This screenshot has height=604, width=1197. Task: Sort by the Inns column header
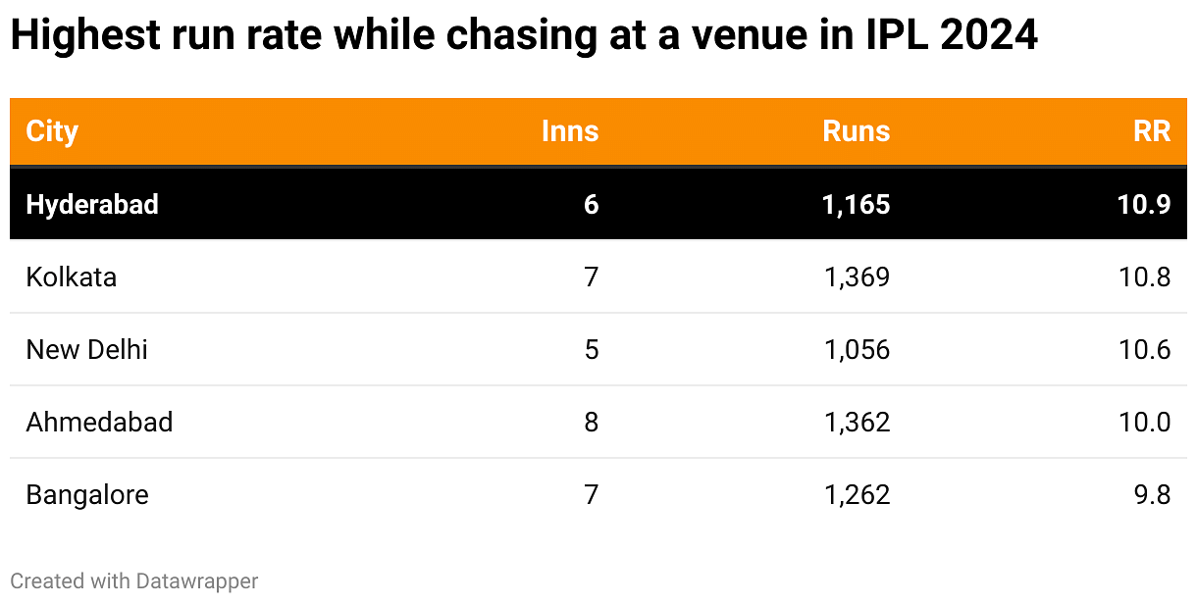(570, 131)
